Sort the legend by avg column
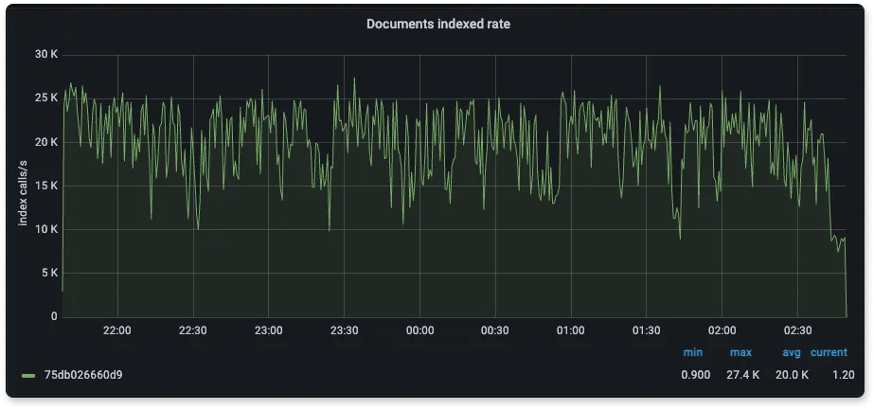This screenshot has height=409, width=874. (792, 352)
